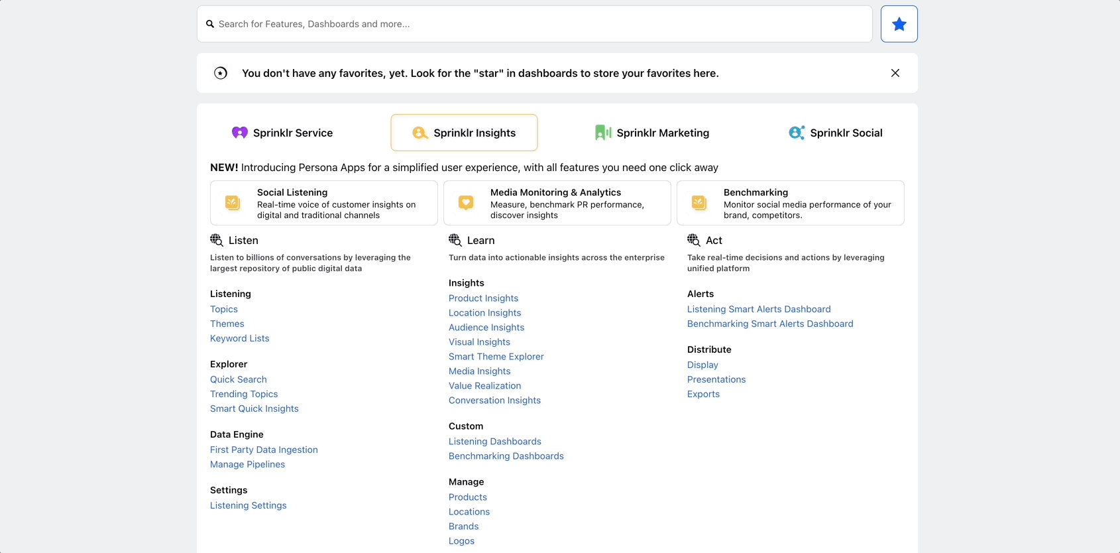Viewport: 1120px width, 553px height.
Task: Focus the Features and Dashboards search field
Action: click(x=534, y=24)
